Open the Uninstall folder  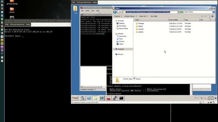(x=141, y=29)
